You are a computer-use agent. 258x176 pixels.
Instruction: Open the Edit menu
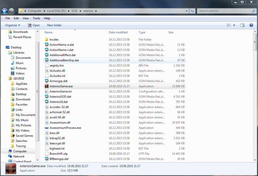16,18
